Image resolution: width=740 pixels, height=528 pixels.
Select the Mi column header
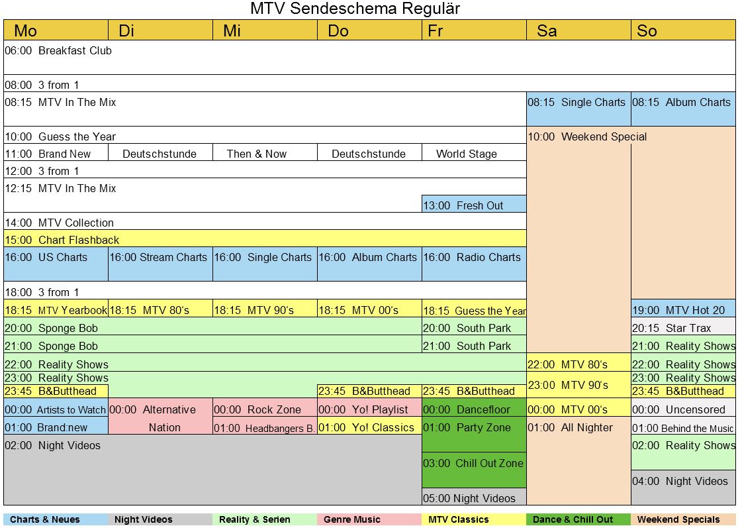click(265, 30)
